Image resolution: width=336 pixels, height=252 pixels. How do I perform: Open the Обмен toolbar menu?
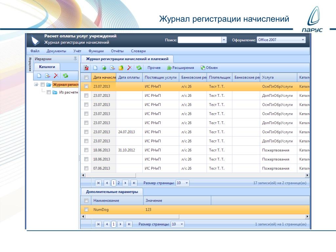coord(209,68)
